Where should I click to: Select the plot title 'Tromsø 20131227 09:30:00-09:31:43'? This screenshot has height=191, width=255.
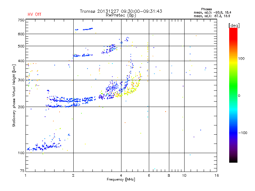(x=121, y=11)
